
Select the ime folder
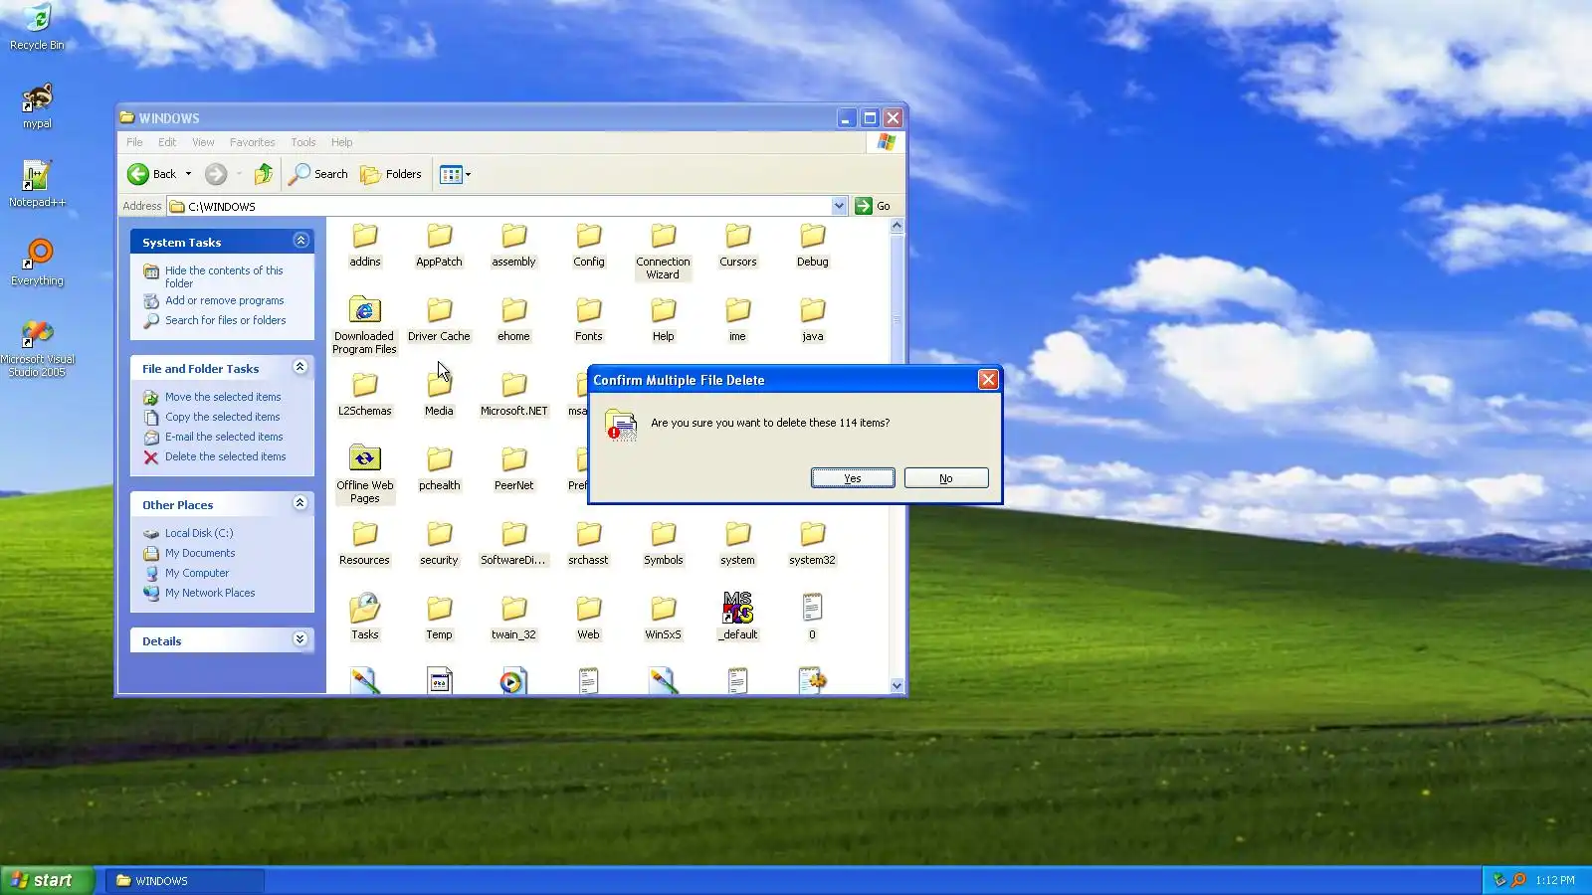click(737, 320)
